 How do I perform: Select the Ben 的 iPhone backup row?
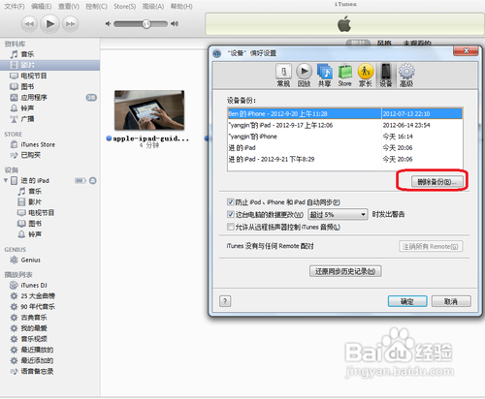pos(345,114)
